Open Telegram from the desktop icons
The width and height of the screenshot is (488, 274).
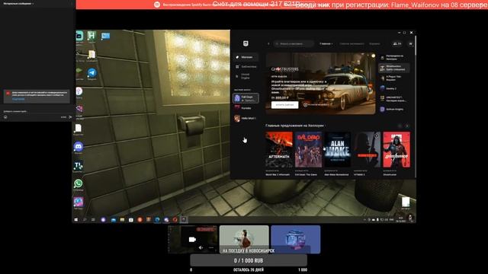pyautogui.click(x=91, y=73)
